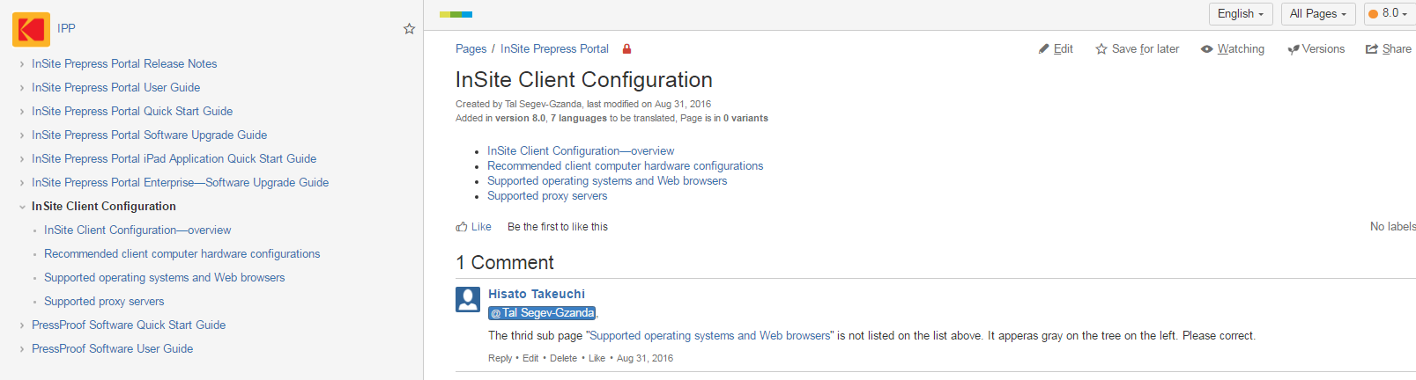
Task: Click Hisato Takeuchi's avatar image
Action: coord(468,299)
